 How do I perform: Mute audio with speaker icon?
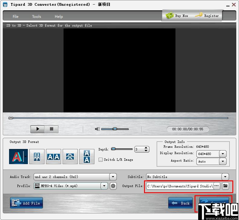click(x=97, y=129)
